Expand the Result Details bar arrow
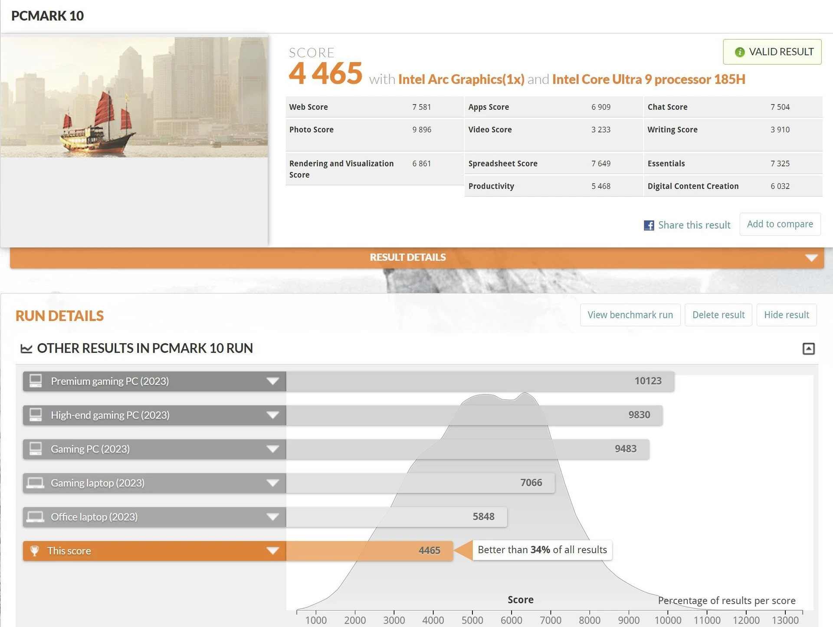The height and width of the screenshot is (627, 833). click(811, 258)
